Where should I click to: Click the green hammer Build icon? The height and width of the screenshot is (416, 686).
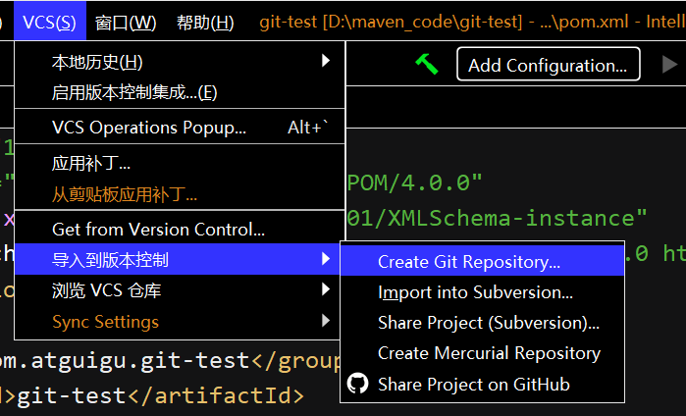tap(426, 64)
